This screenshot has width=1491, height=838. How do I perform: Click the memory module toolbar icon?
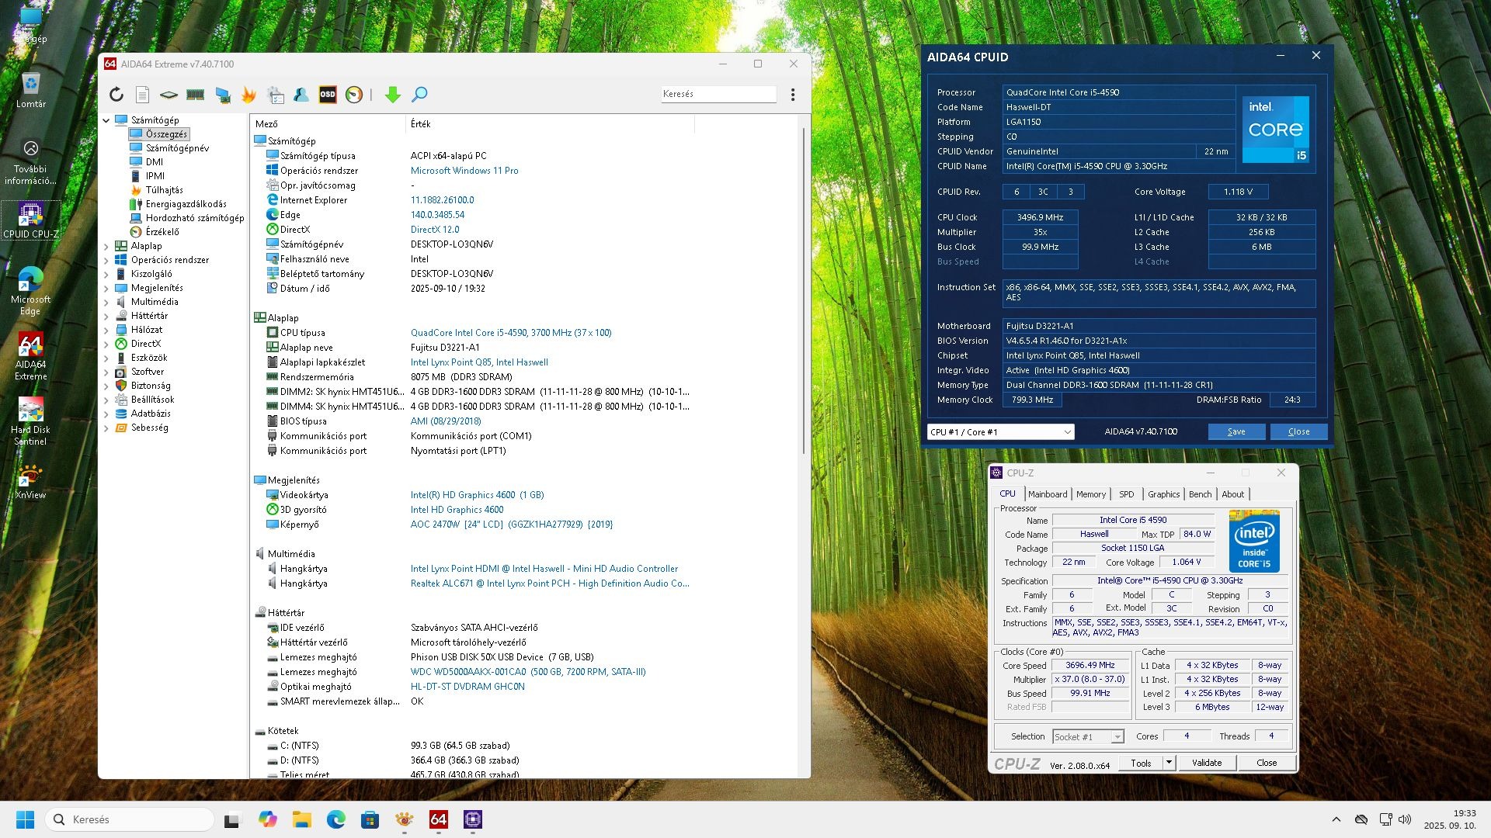coord(195,95)
